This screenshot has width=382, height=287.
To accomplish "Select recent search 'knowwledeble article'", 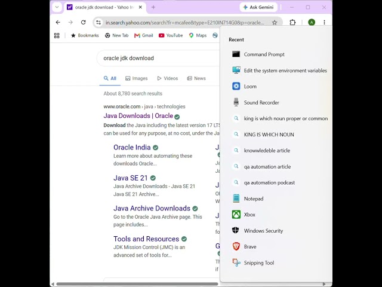I will click(x=261, y=151).
